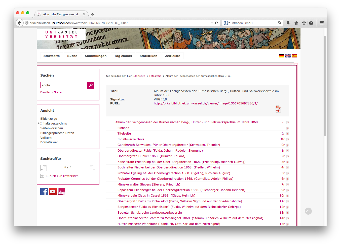Download the PDF via the PDF icon
The height and width of the screenshot is (246, 341).
tap(278, 109)
